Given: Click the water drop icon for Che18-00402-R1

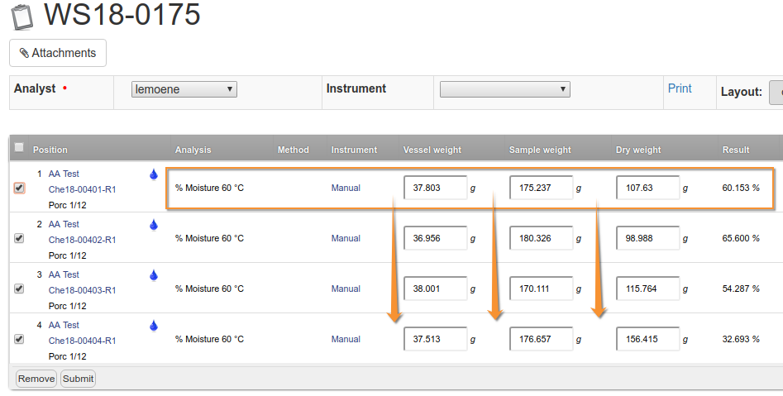Looking at the screenshot, I should [x=153, y=225].
